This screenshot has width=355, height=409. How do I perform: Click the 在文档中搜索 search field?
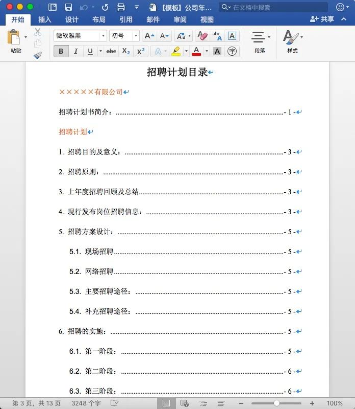coord(273,7)
